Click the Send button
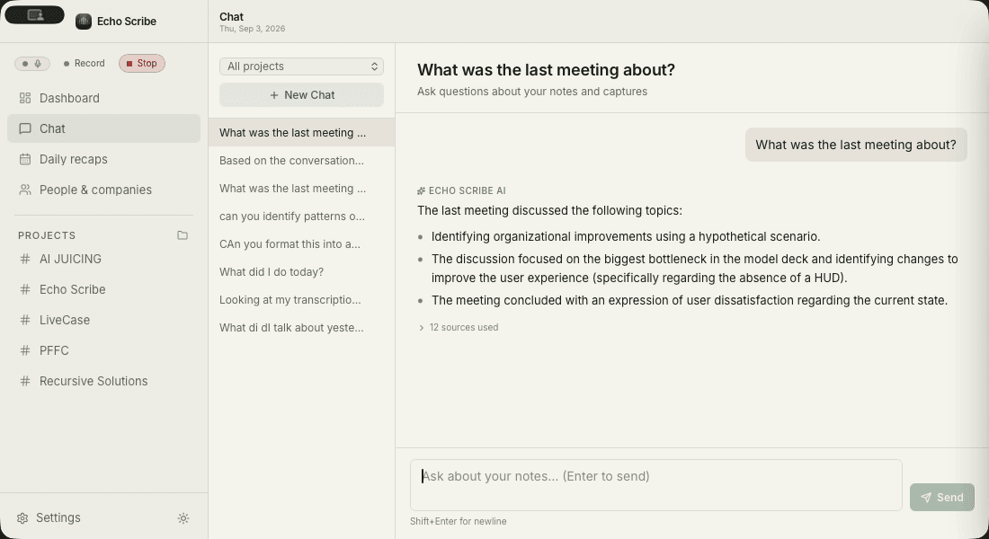Viewport: 989px width, 539px height. (x=941, y=498)
